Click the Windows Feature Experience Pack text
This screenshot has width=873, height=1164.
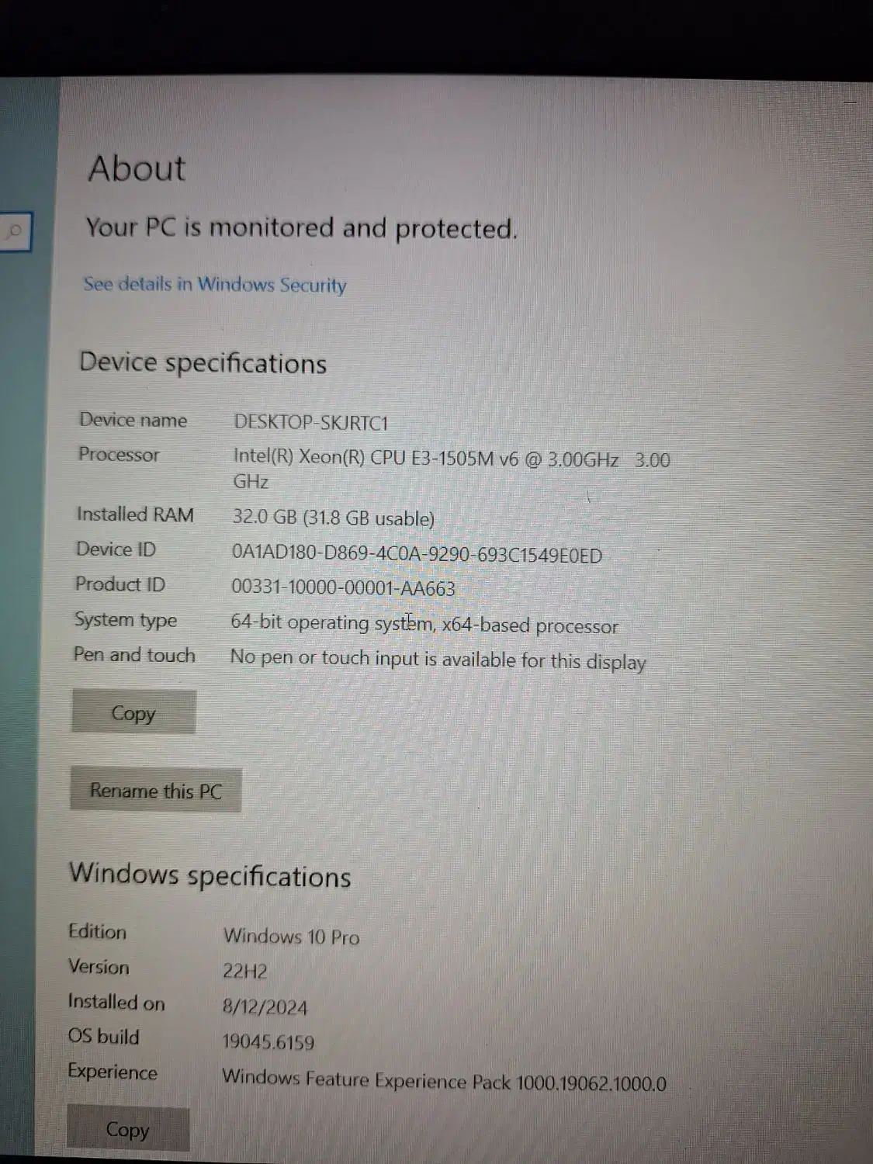pos(443,1079)
